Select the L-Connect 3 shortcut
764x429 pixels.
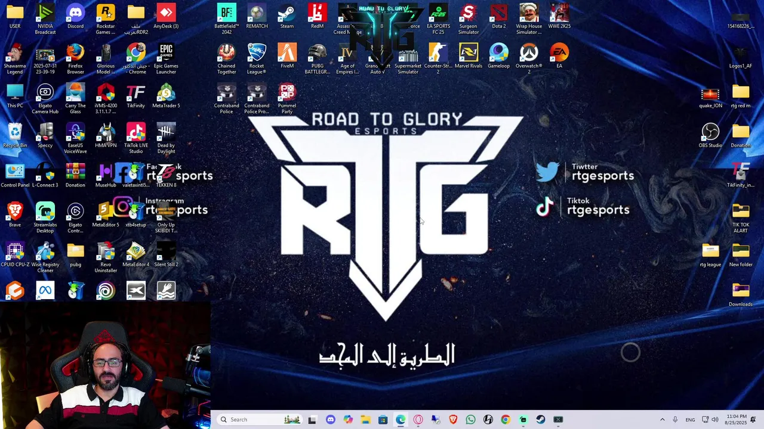tap(45, 175)
